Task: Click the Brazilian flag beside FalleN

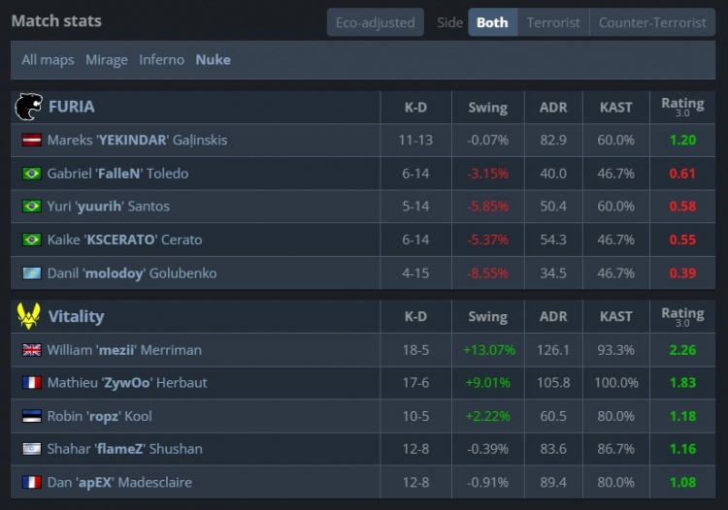Action: (x=31, y=174)
